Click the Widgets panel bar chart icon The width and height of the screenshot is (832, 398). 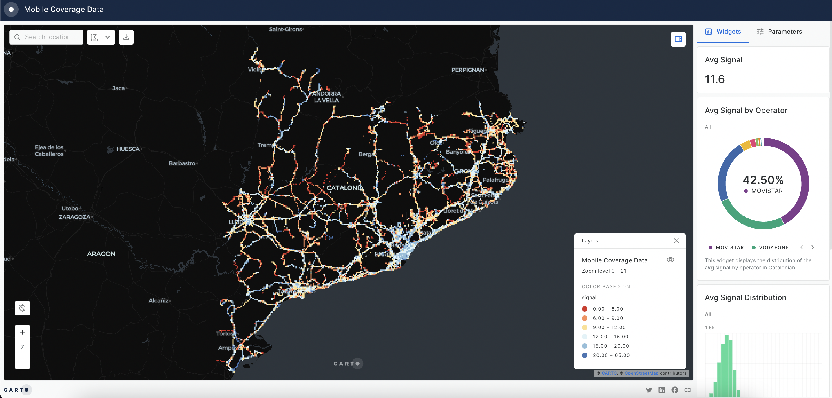click(709, 31)
